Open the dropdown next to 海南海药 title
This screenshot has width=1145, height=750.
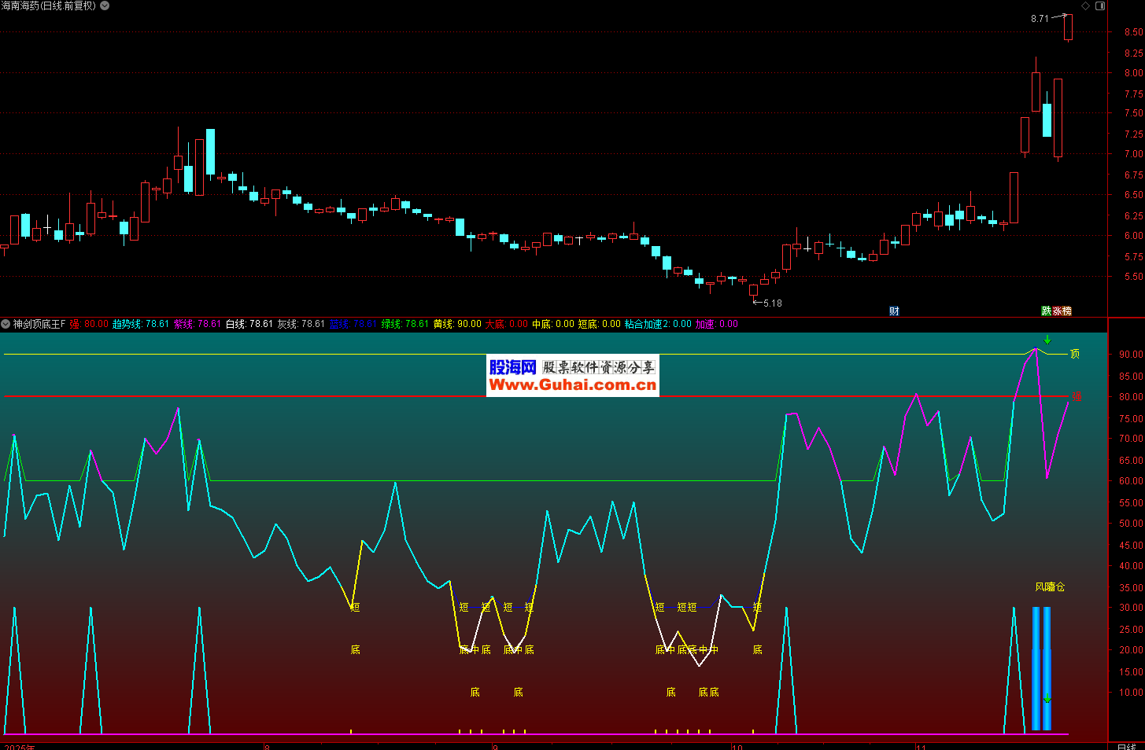coord(105,6)
